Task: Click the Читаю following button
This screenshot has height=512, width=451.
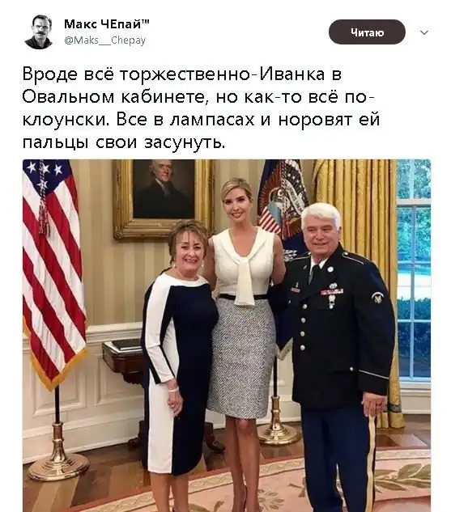Action: [367, 32]
